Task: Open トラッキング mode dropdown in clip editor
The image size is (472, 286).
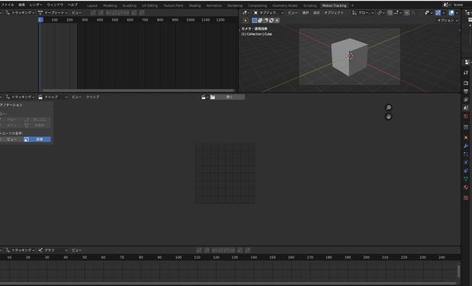Action: 20,97
